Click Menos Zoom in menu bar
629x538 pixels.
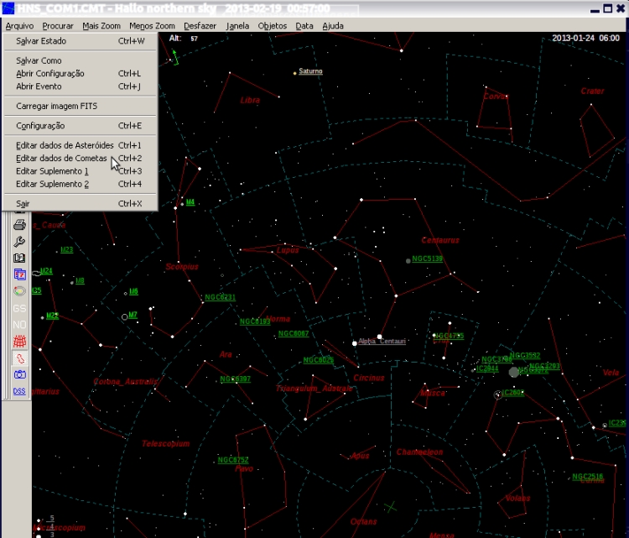tap(152, 26)
